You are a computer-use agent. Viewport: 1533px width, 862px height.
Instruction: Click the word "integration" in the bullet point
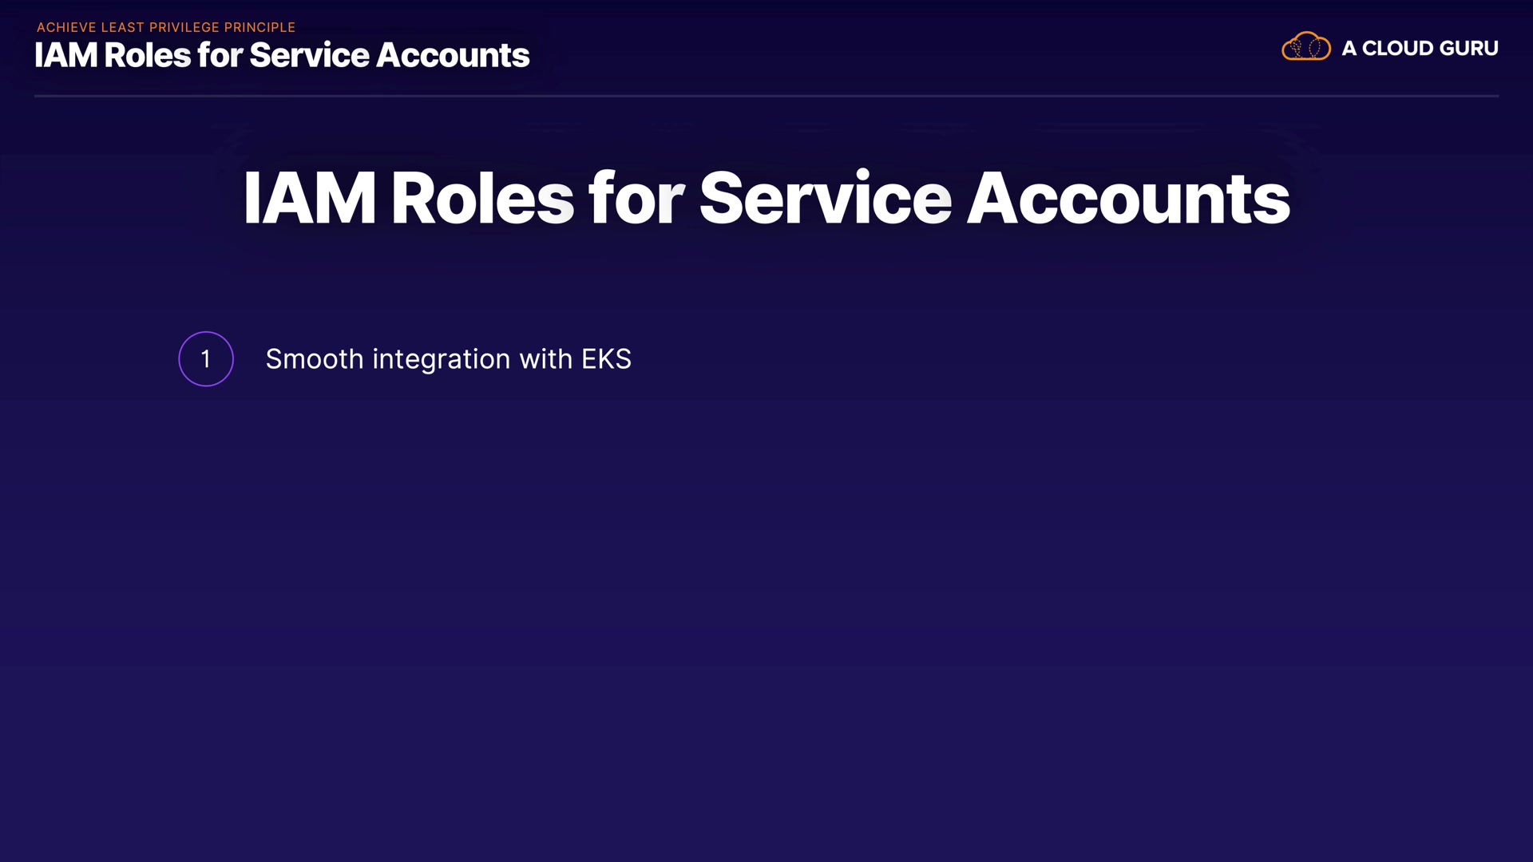coord(442,359)
